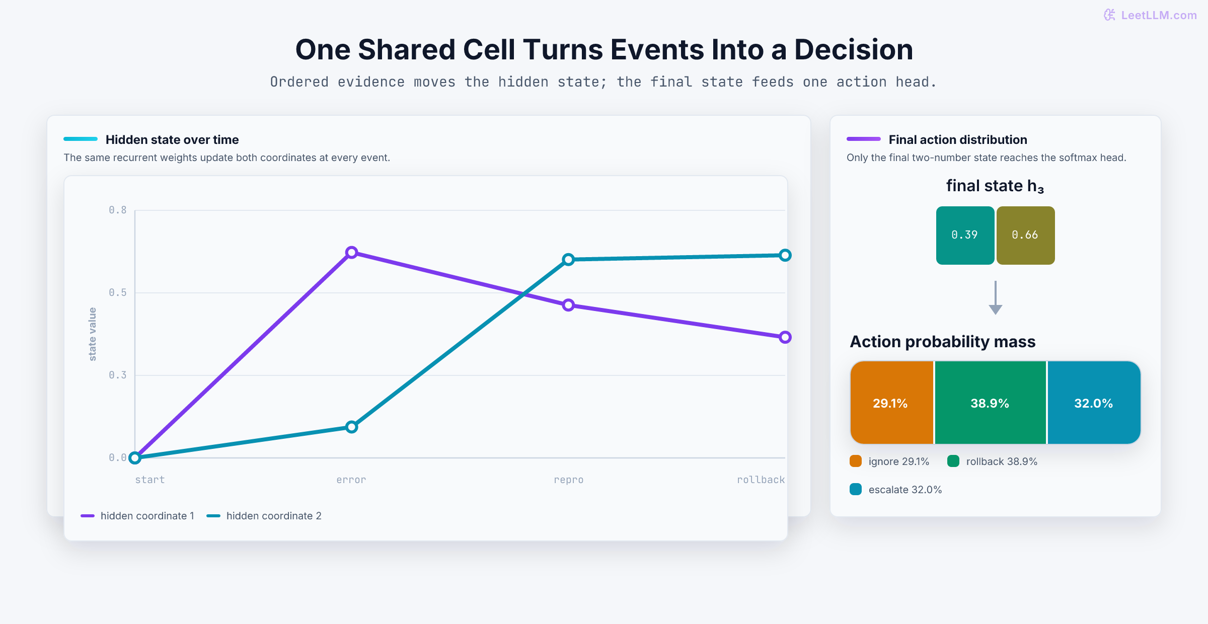Toggle the hidden coordinate 2 legend entry
Screen dimensions: 1208x624
click(264, 516)
